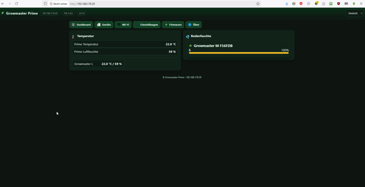The height and width of the screenshot is (187, 365).
Task: Click the FW 2.4.0 version badge
Action: (x=68, y=14)
